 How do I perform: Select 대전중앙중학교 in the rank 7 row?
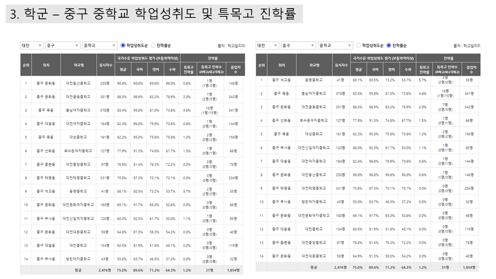pyautogui.click(x=79, y=164)
